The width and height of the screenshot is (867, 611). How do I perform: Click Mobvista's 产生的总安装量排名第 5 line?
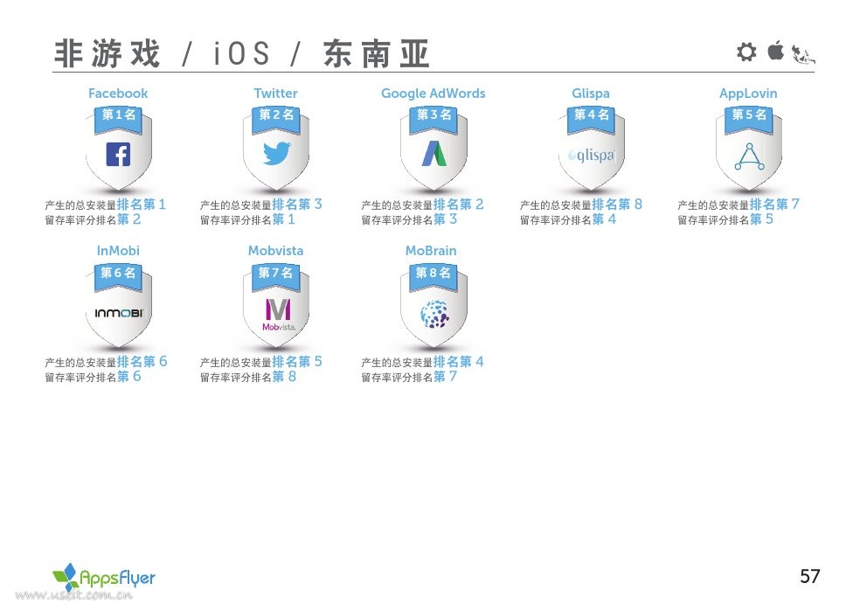click(261, 362)
